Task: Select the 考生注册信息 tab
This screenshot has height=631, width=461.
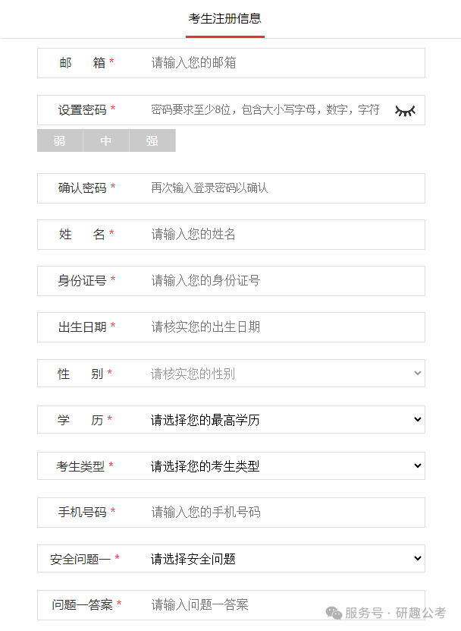Action: (x=224, y=17)
